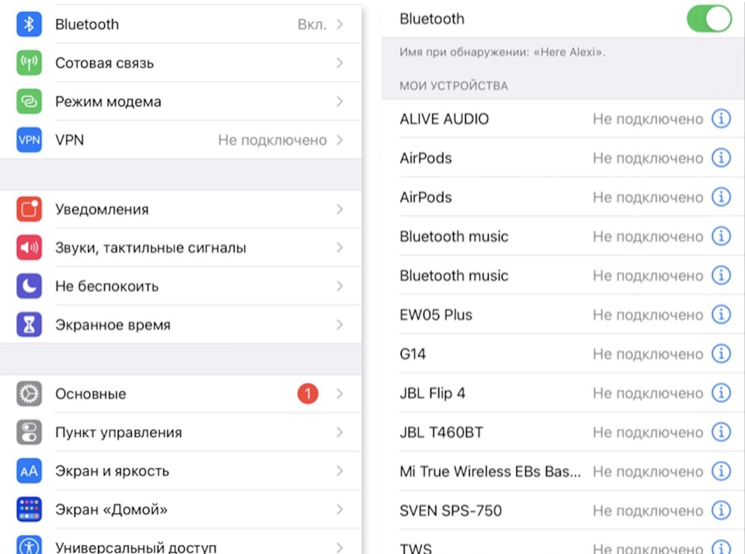Tap Не подключено status for G14
745x554 pixels.
tap(648, 354)
